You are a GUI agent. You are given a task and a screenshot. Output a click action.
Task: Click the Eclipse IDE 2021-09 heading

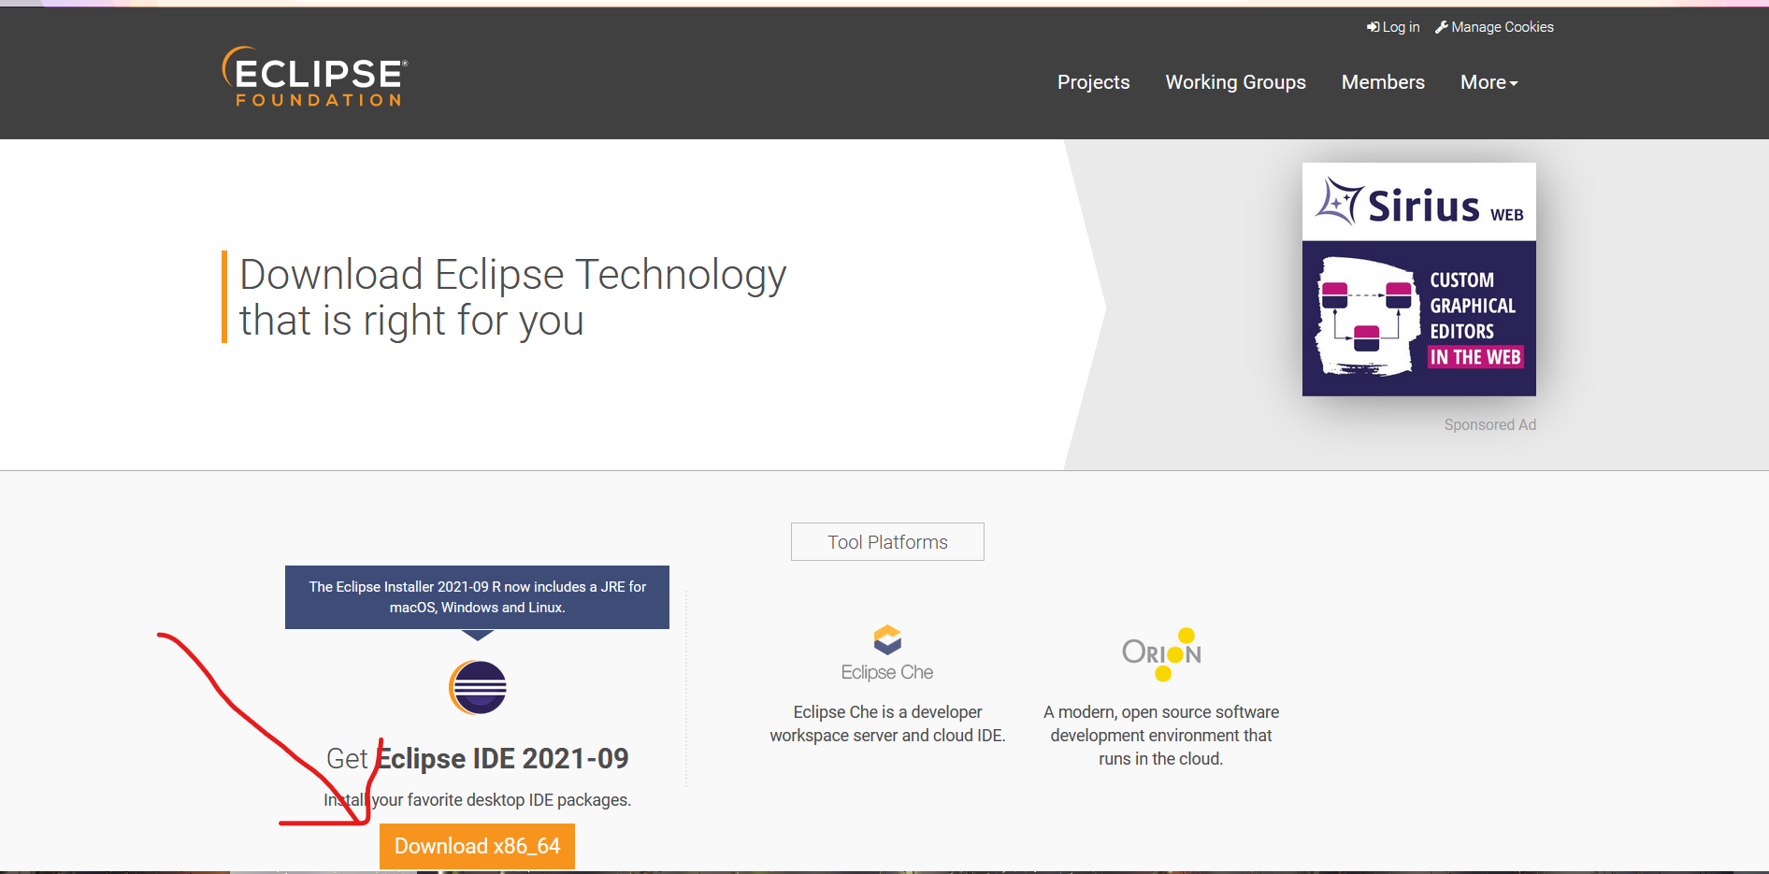477,758
